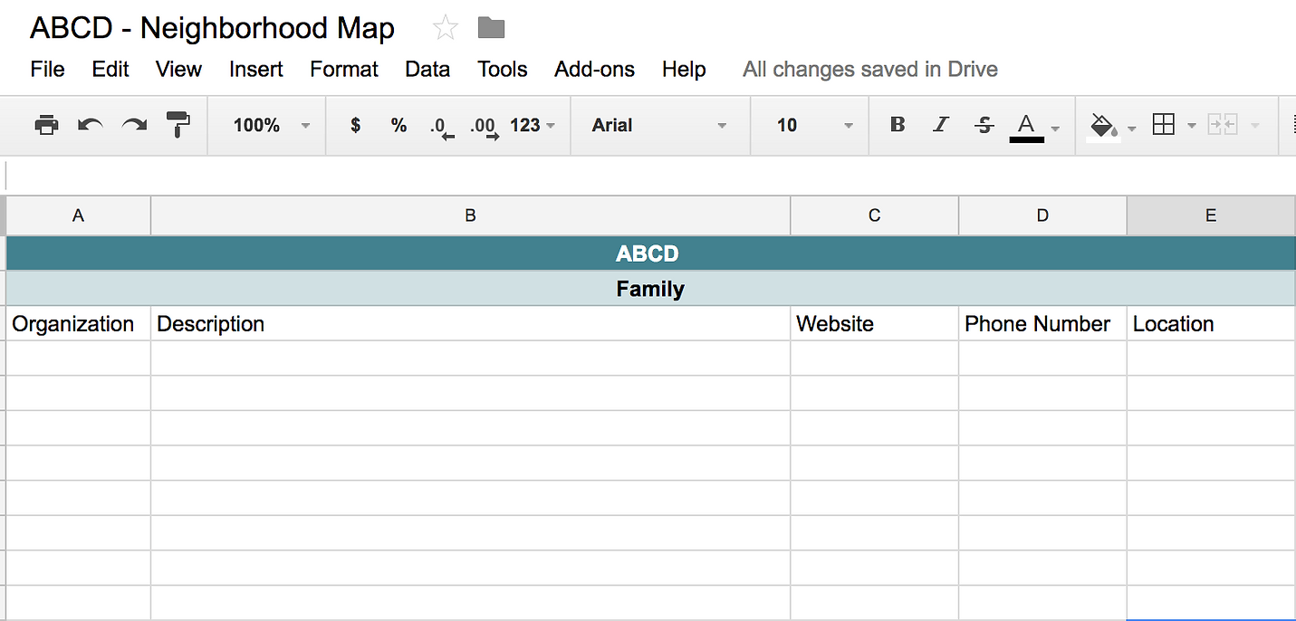Viewport: 1296px width, 621px height.
Task: Undo the last action
Action: (90, 125)
